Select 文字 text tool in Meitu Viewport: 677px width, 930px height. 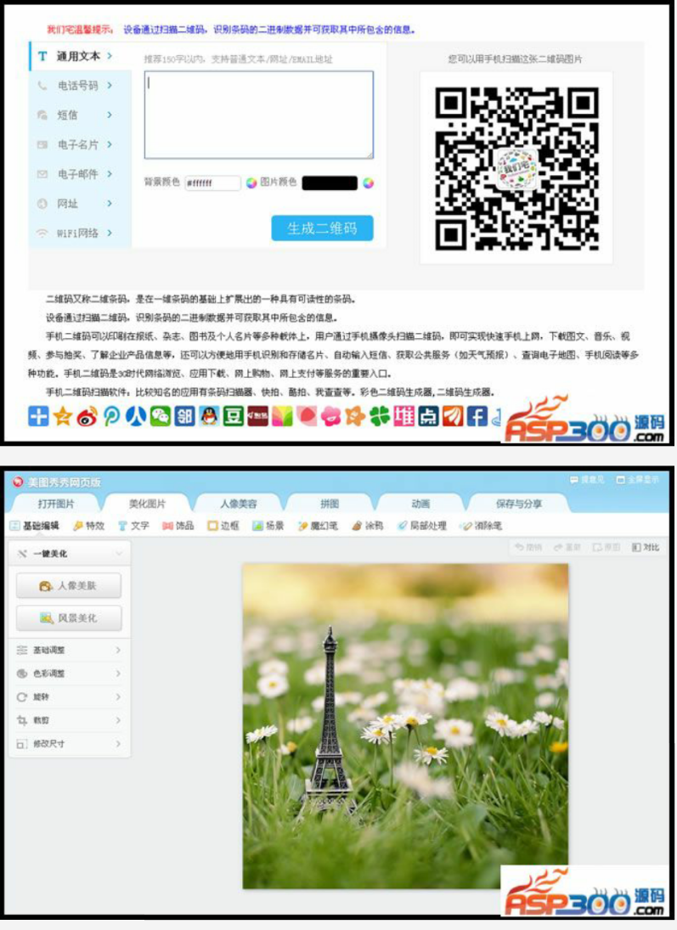point(133,526)
